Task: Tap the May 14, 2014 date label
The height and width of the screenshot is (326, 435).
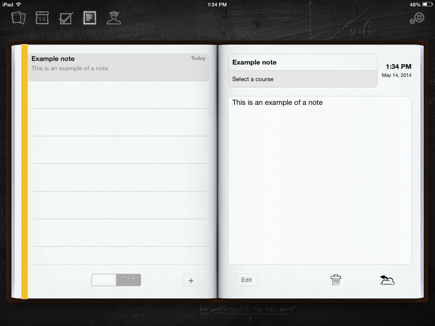Action: coord(396,76)
